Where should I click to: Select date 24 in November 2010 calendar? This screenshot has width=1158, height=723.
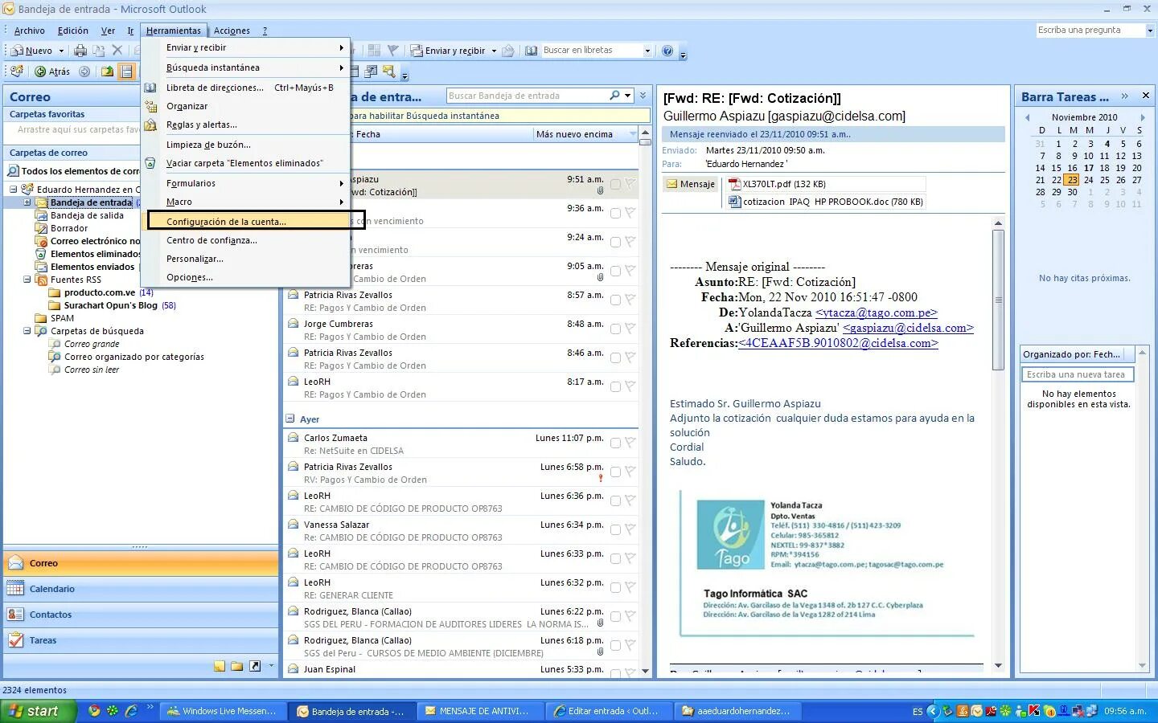coord(1088,180)
